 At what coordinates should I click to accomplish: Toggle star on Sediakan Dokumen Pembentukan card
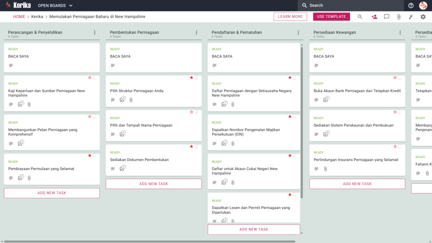192,146
